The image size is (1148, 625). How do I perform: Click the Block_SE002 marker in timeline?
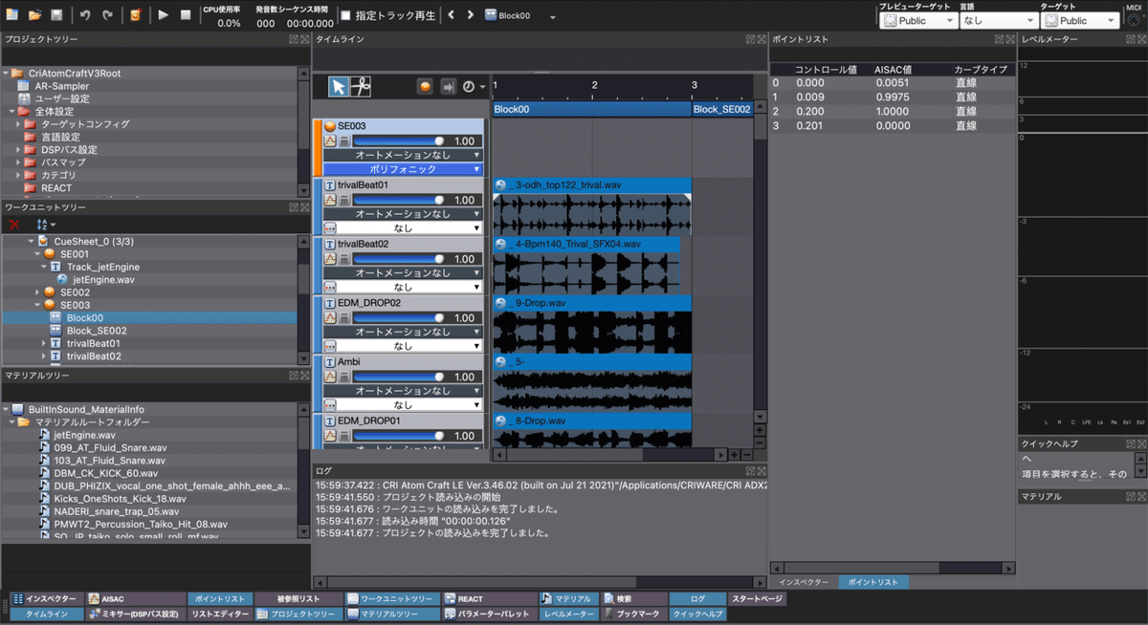(722, 110)
